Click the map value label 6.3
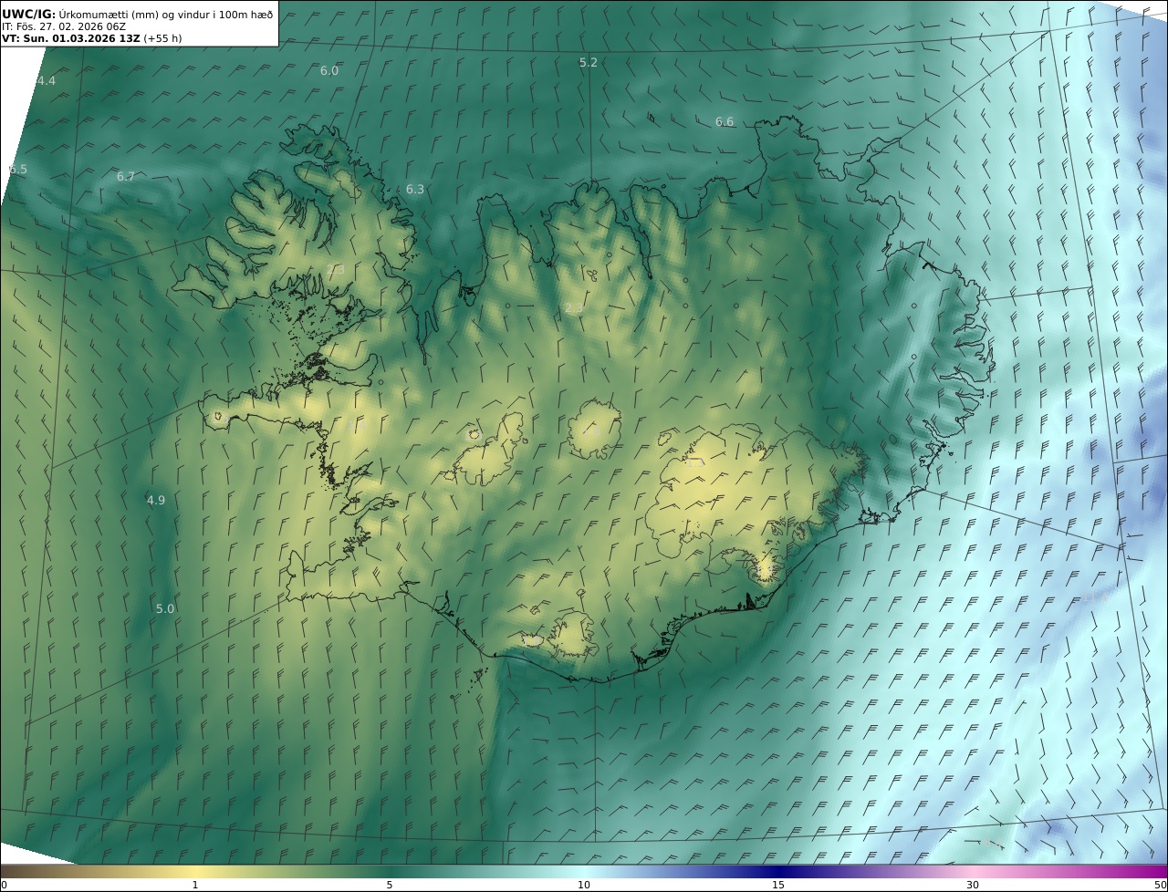 tap(415, 190)
